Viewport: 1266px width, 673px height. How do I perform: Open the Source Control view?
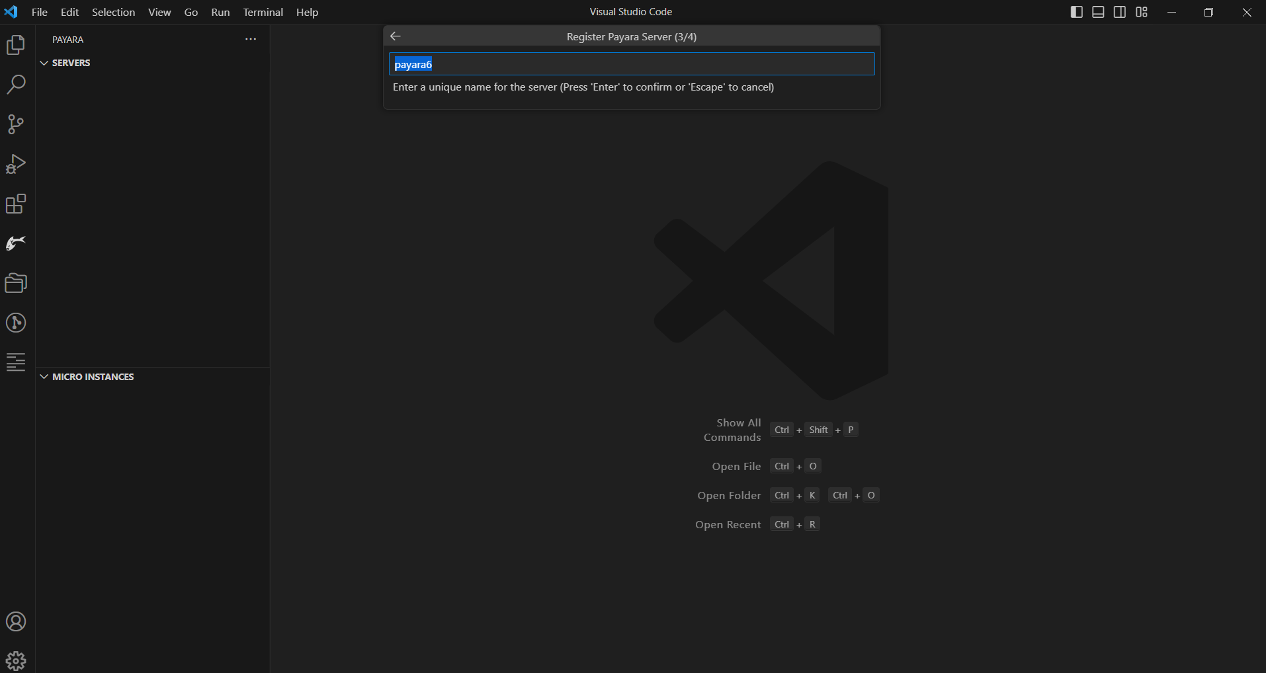(16, 124)
